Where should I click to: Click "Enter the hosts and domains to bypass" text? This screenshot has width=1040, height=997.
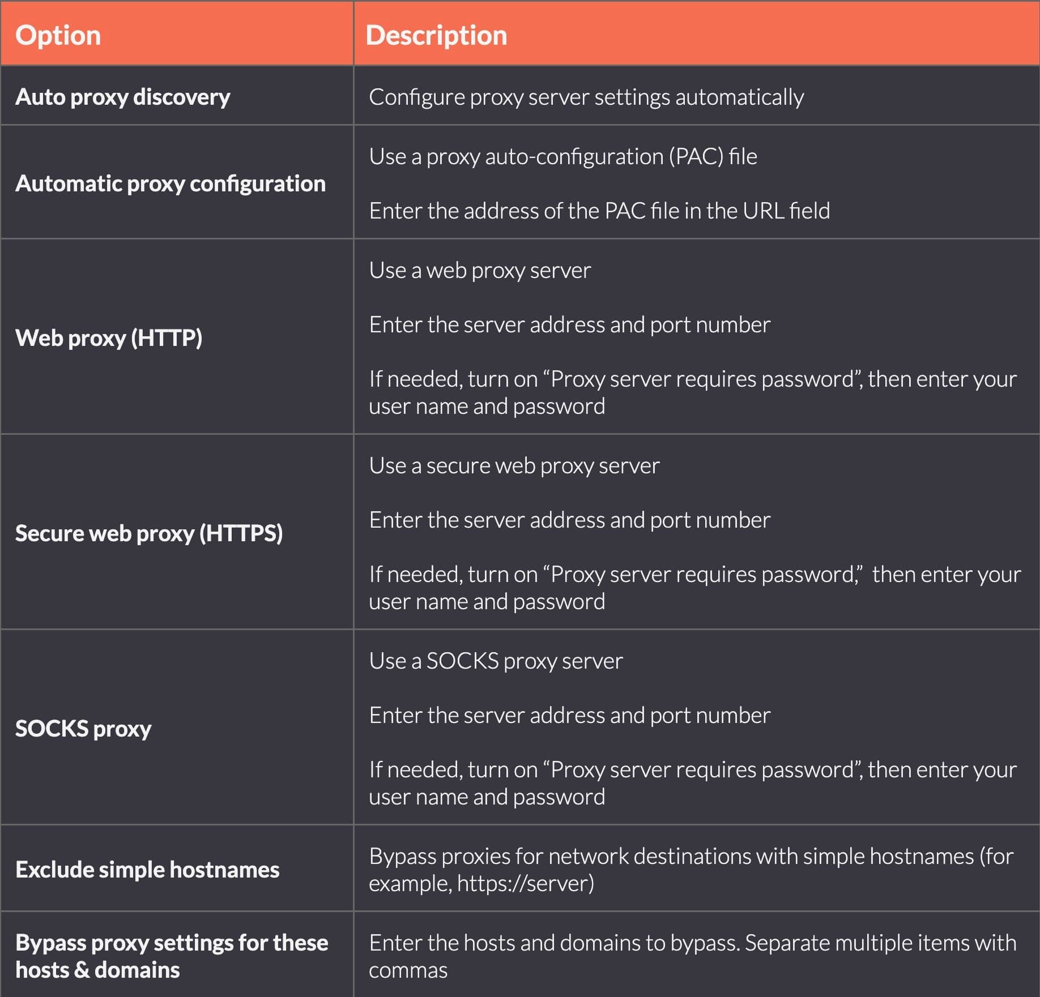pos(554,943)
